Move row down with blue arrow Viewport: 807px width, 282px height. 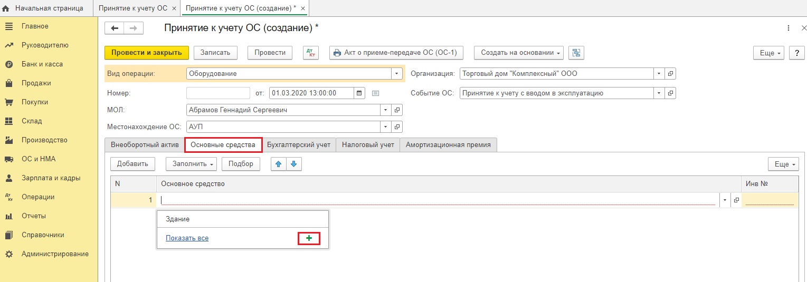coord(293,164)
